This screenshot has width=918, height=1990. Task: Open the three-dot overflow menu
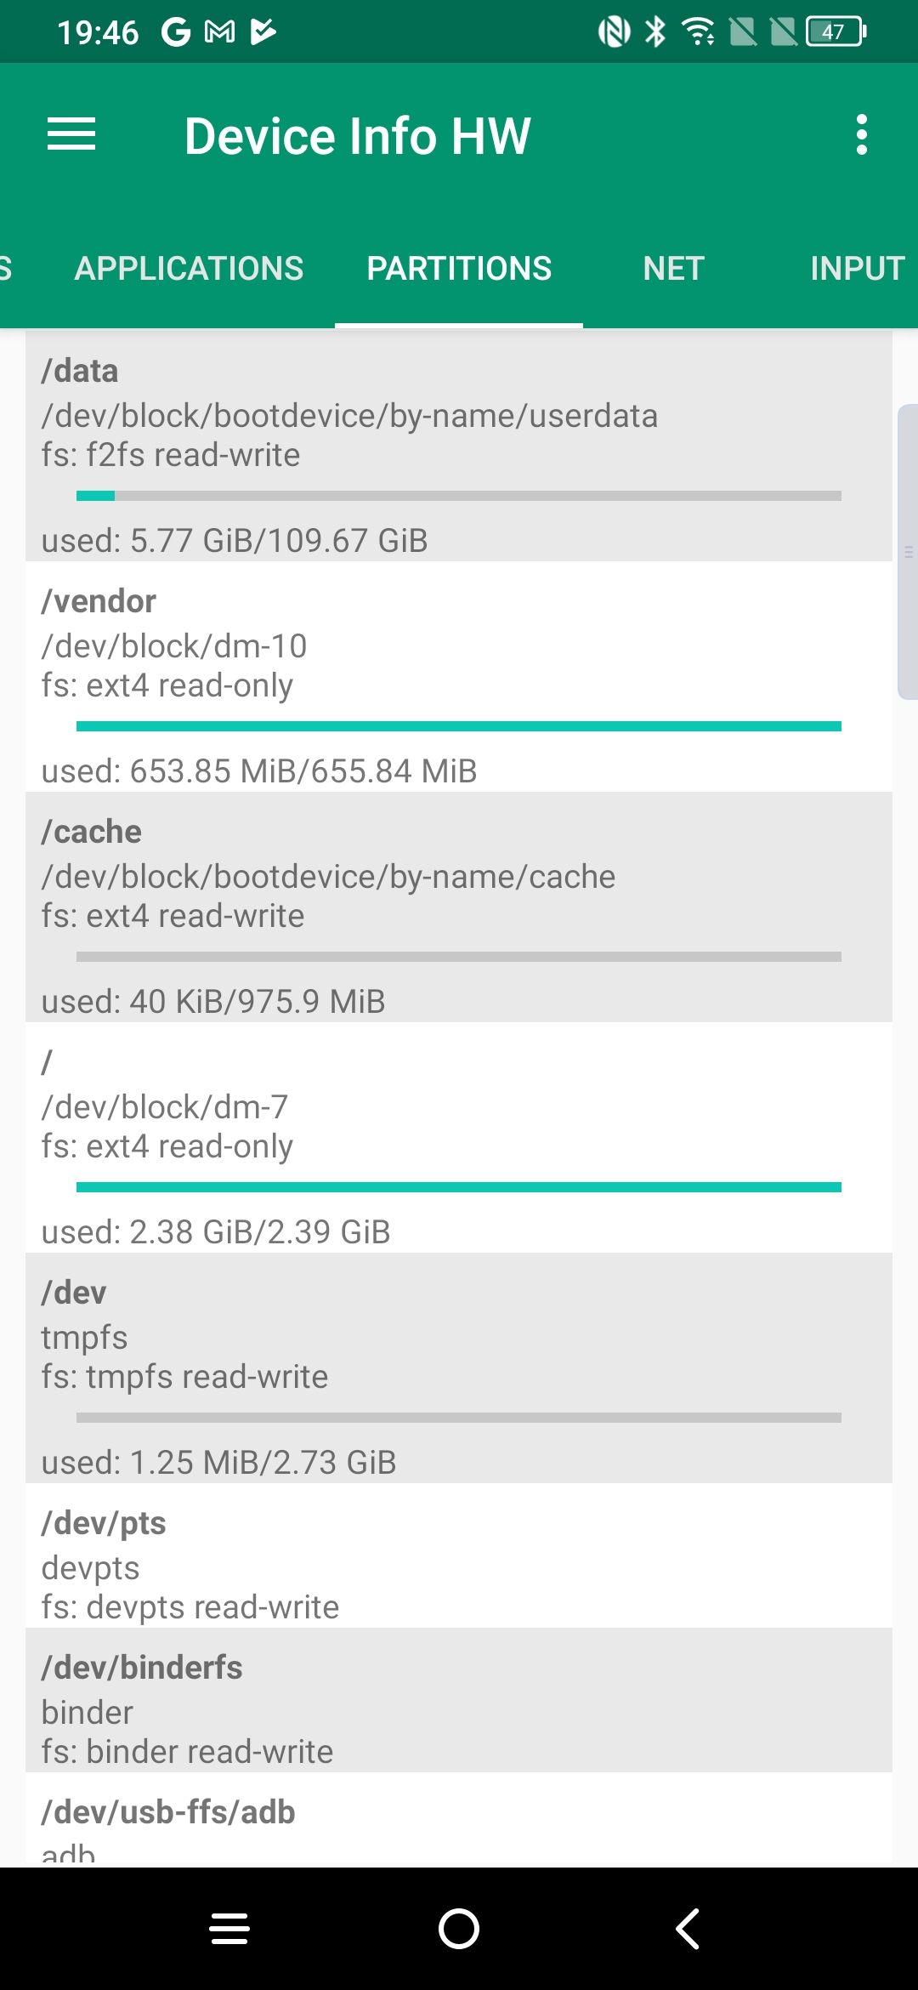click(x=861, y=135)
